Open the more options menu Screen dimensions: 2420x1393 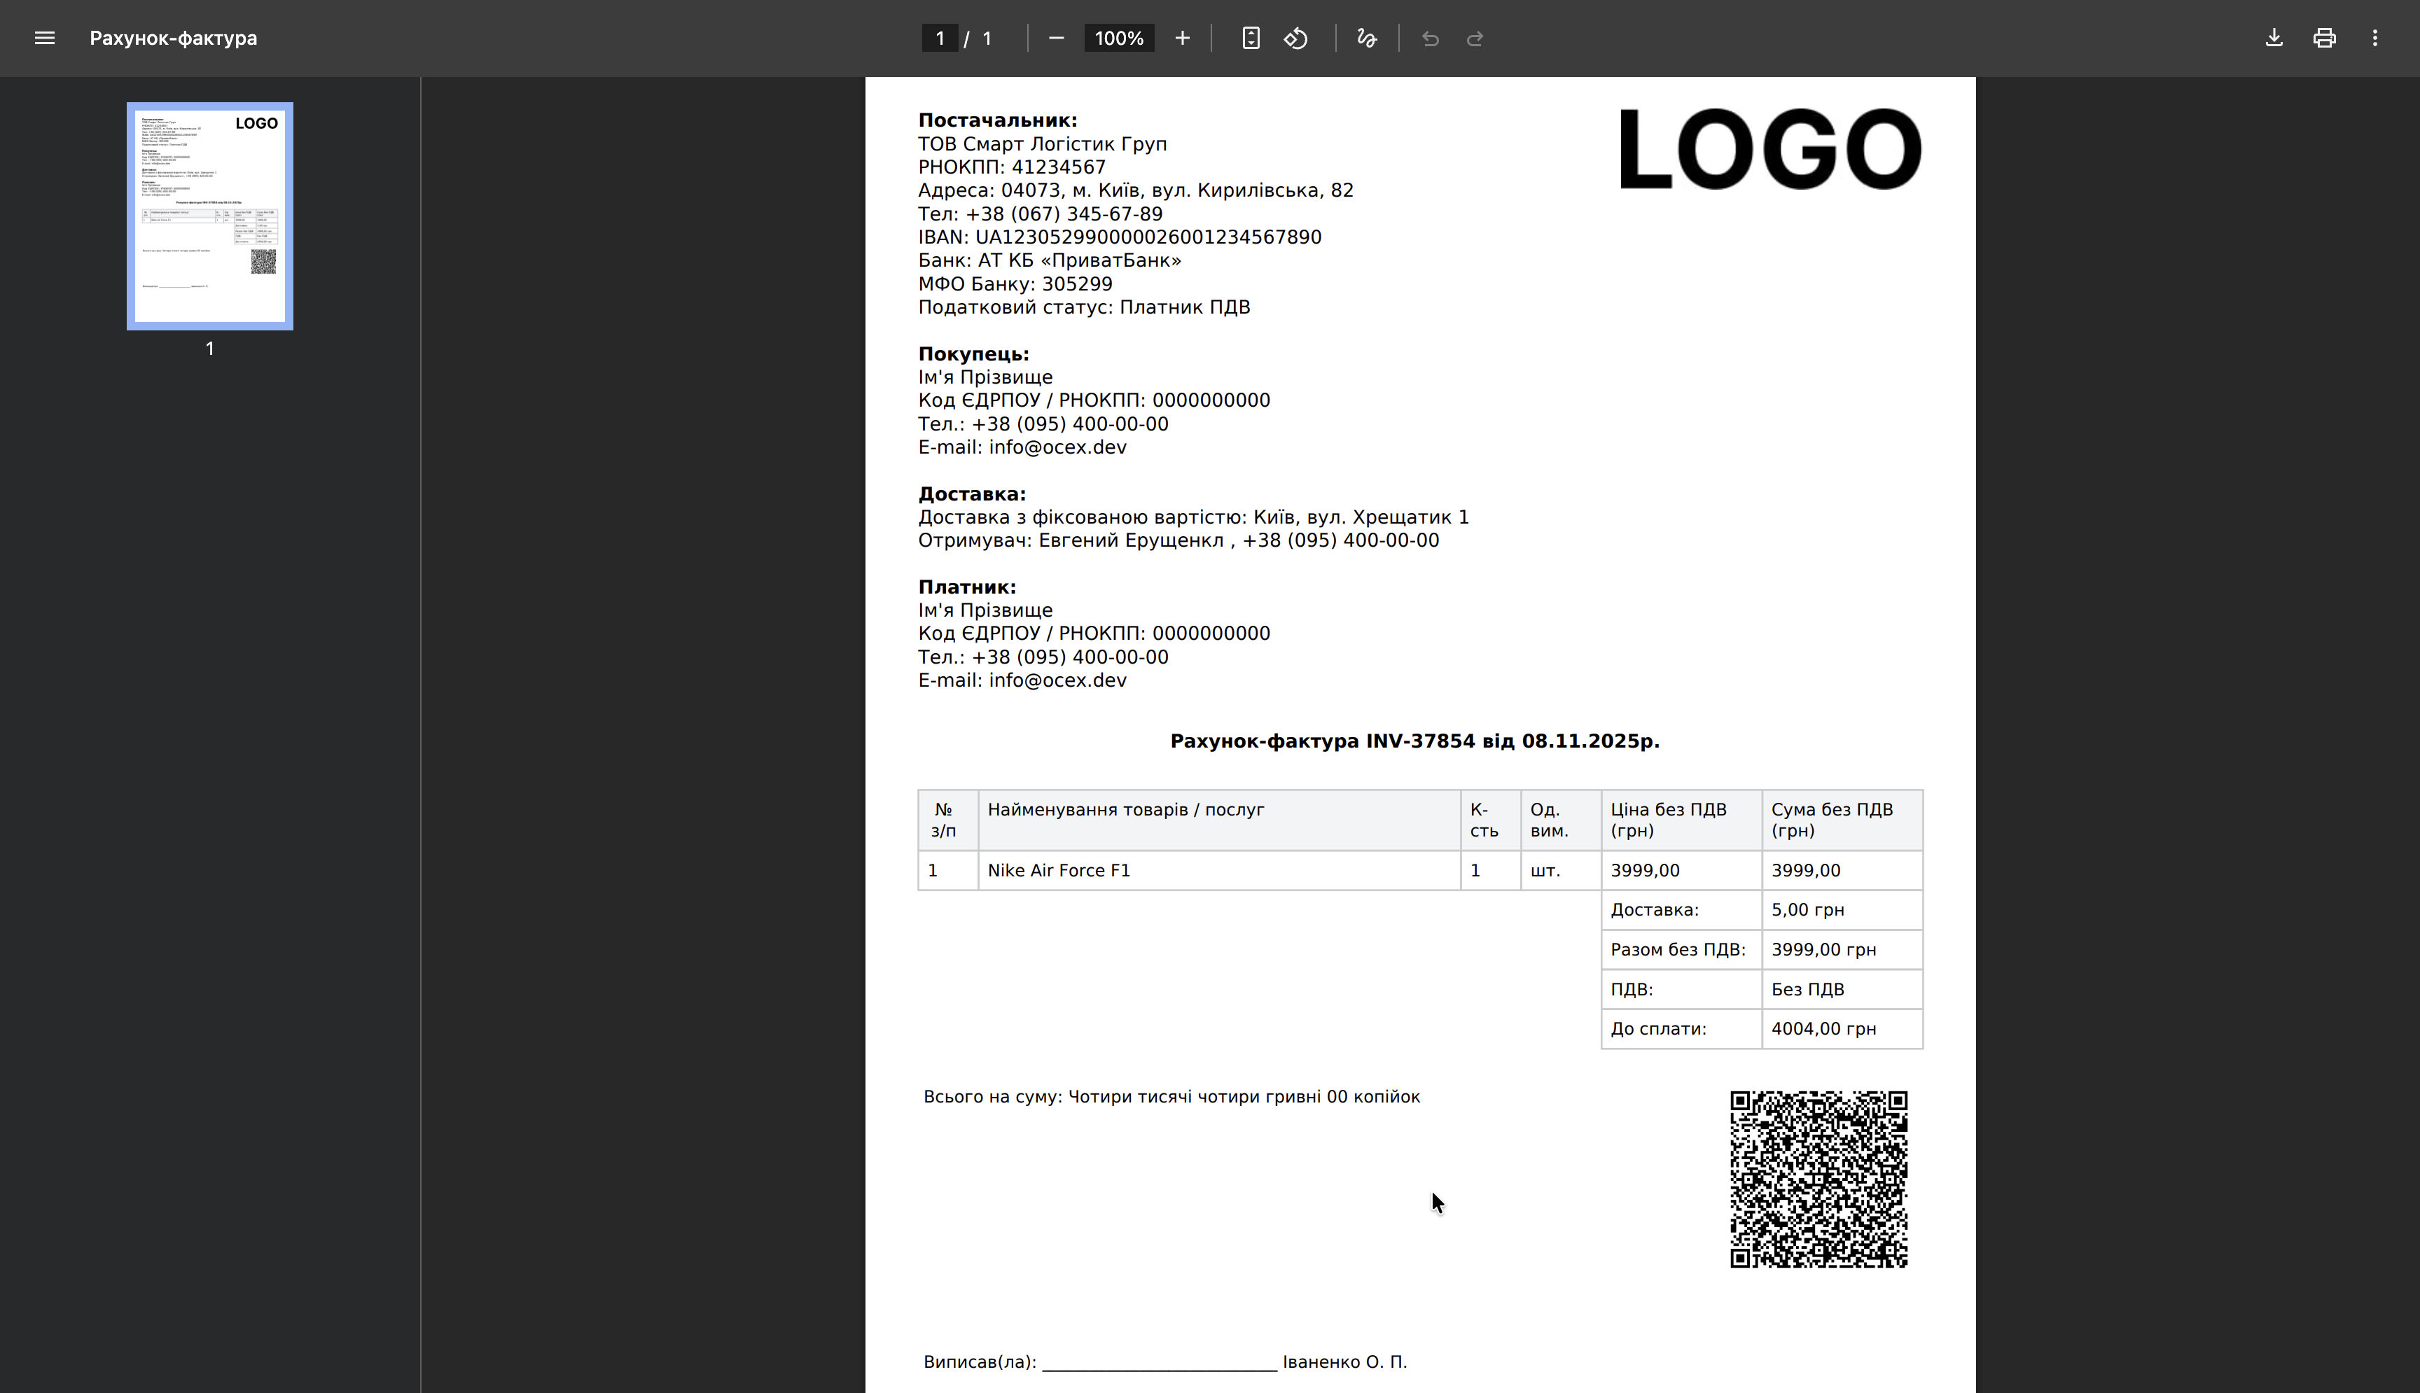(2376, 38)
